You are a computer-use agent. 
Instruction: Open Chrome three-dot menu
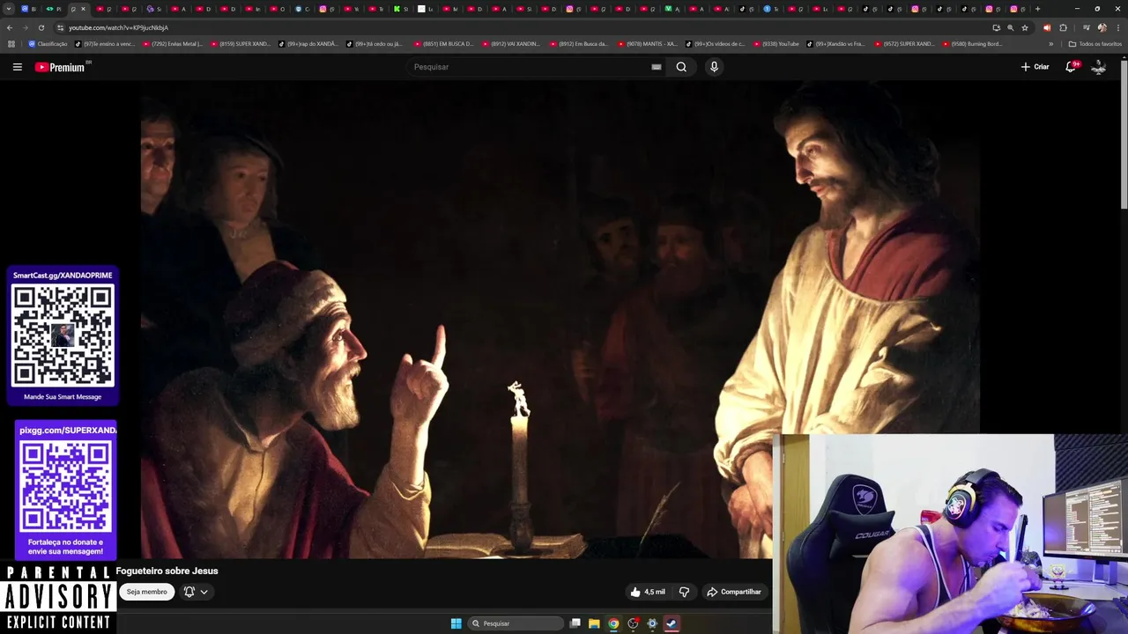(x=1117, y=27)
